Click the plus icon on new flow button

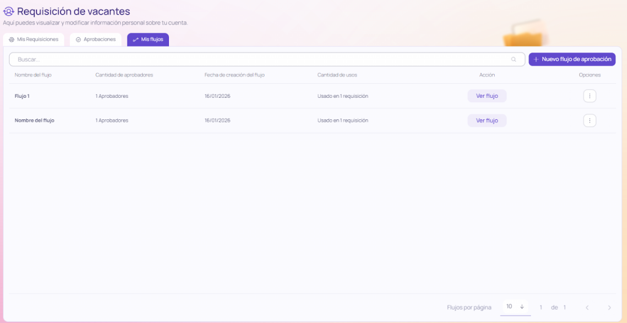click(x=536, y=59)
